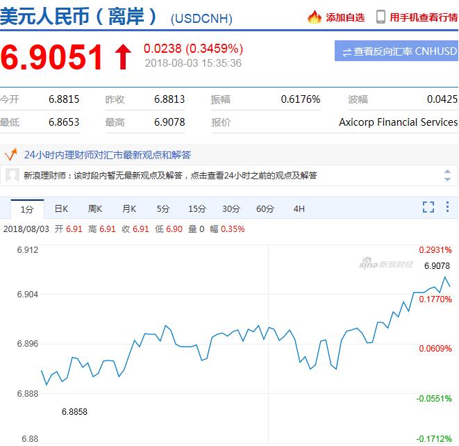Show the 15分 interval chart
The height and width of the screenshot is (446, 459).
pos(197,208)
